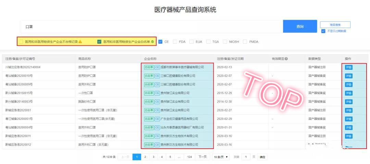Open 详情 for 粤汕械备20200009号
The height and width of the screenshot is (164, 370).
[348, 84]
